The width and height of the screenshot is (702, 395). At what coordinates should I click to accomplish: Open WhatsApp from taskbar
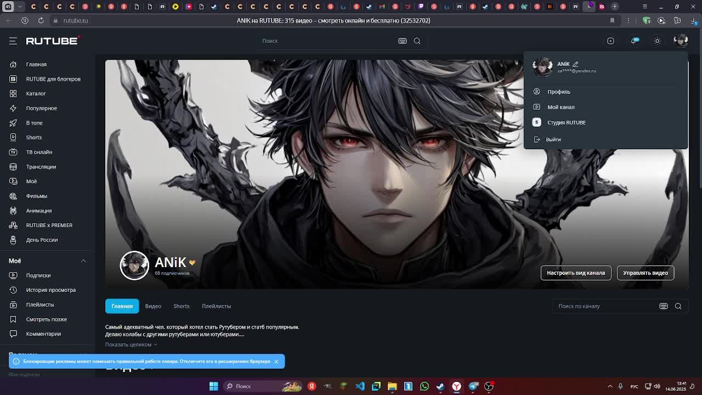(x=424, y=386)
